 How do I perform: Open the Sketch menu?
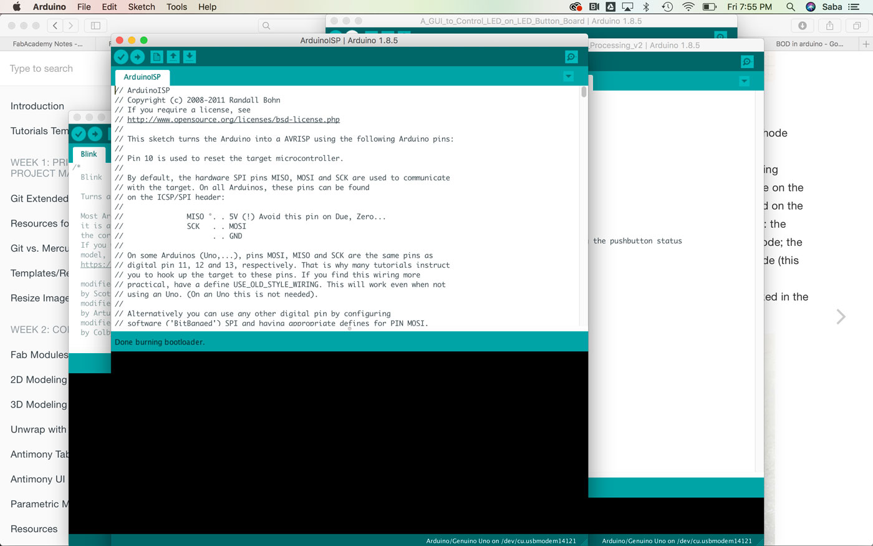(x=142, y=7)
